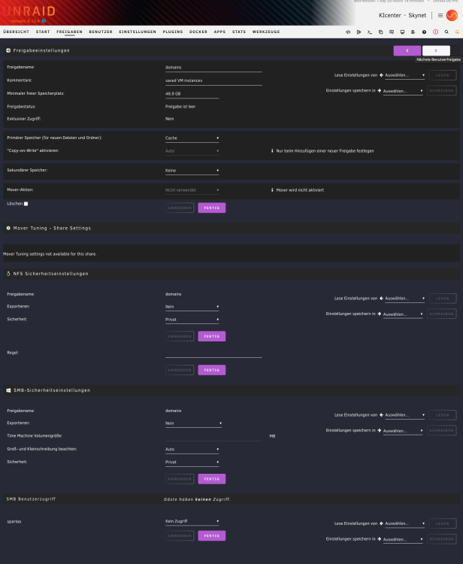Open the Einstellungen menu tab
The image size is (463, 564).
coord(138,32)
